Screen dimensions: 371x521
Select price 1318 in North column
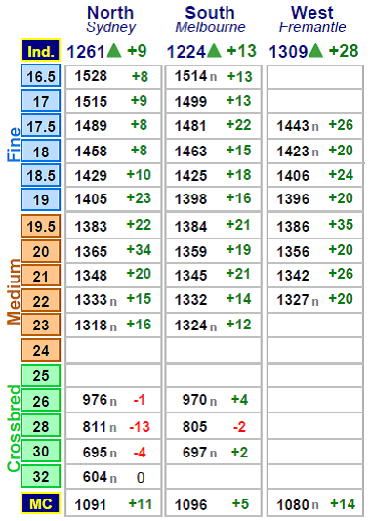click(91, 326)
